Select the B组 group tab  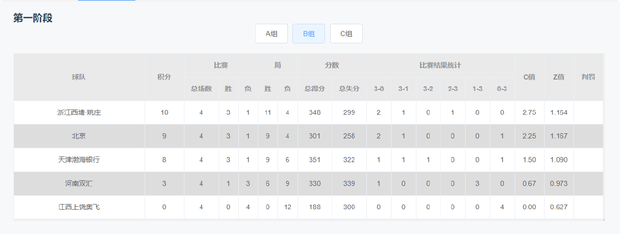click(309, 34)
